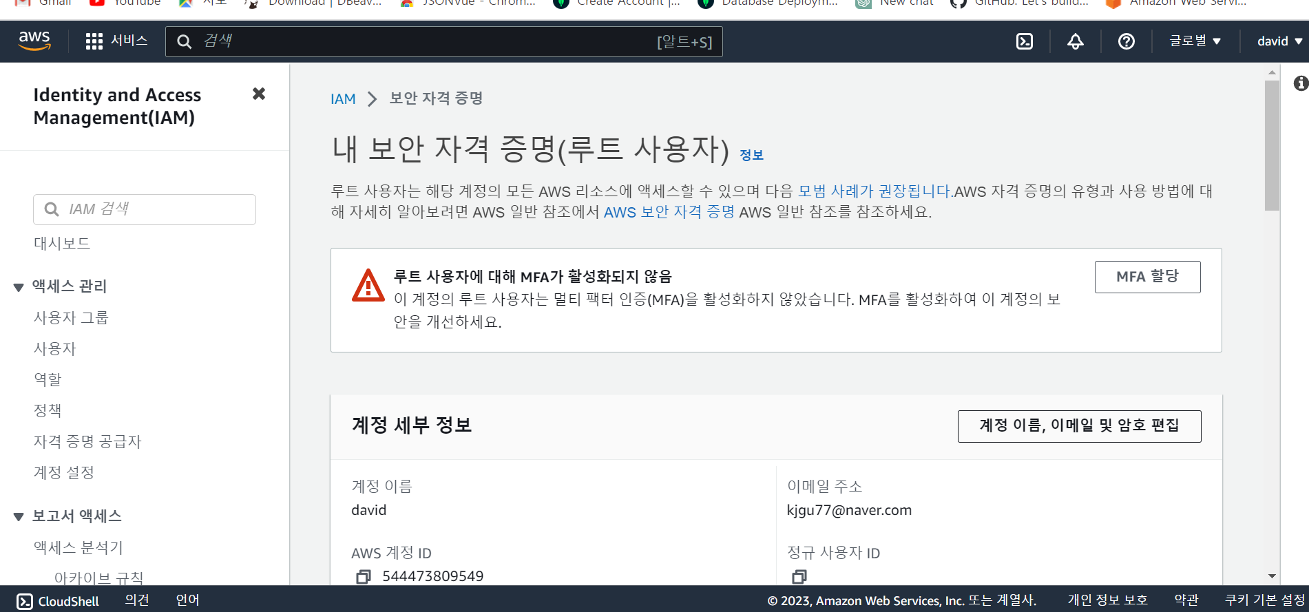The width and height of the screenshot is (1309, 612).
Task: Open 정책 in the sidebar
Action: click(x=48, y=410)
